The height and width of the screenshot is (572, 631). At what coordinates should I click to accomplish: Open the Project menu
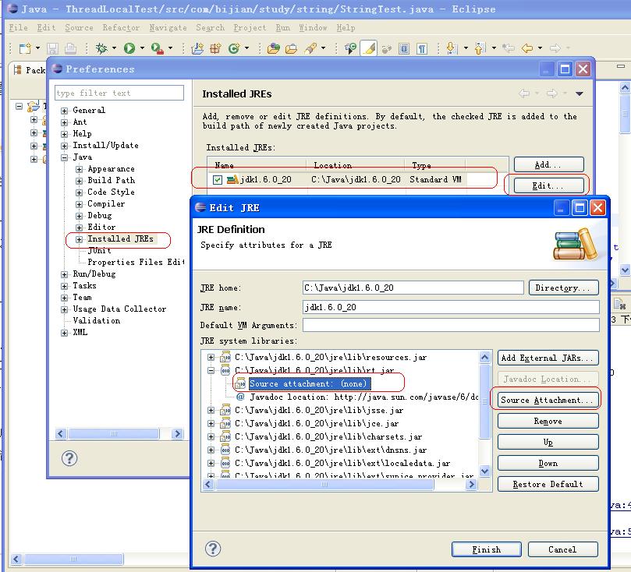[250, 28]
